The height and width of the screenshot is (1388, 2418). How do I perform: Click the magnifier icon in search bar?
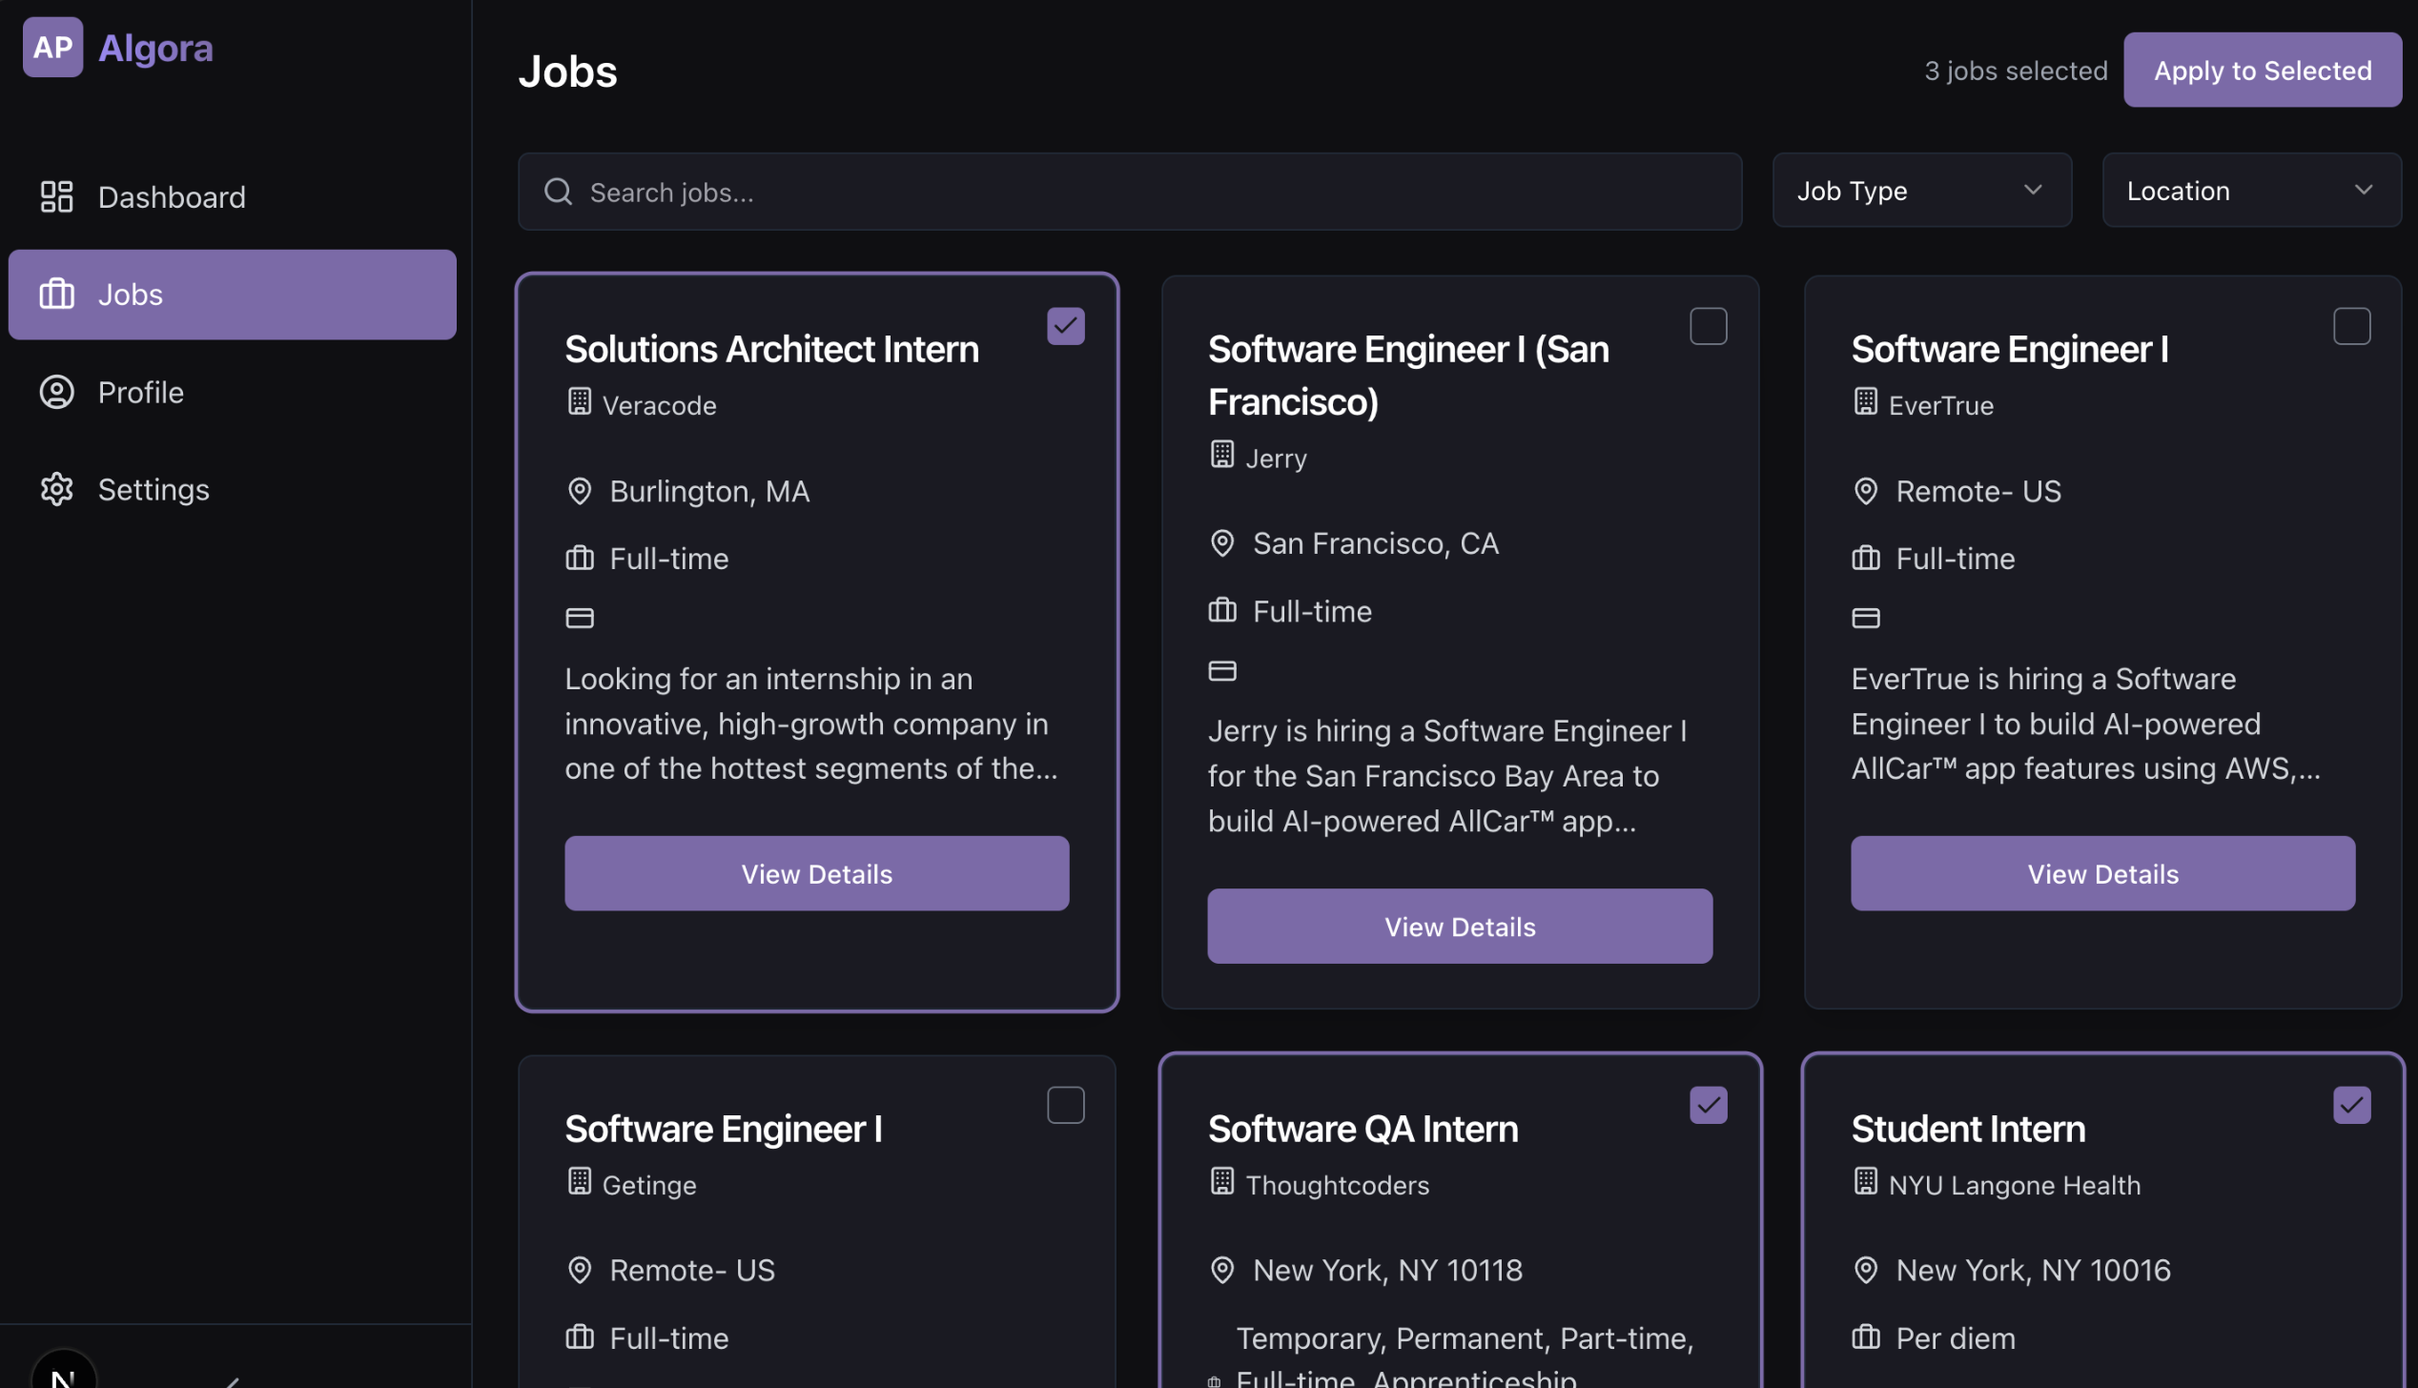pos(558,192)
